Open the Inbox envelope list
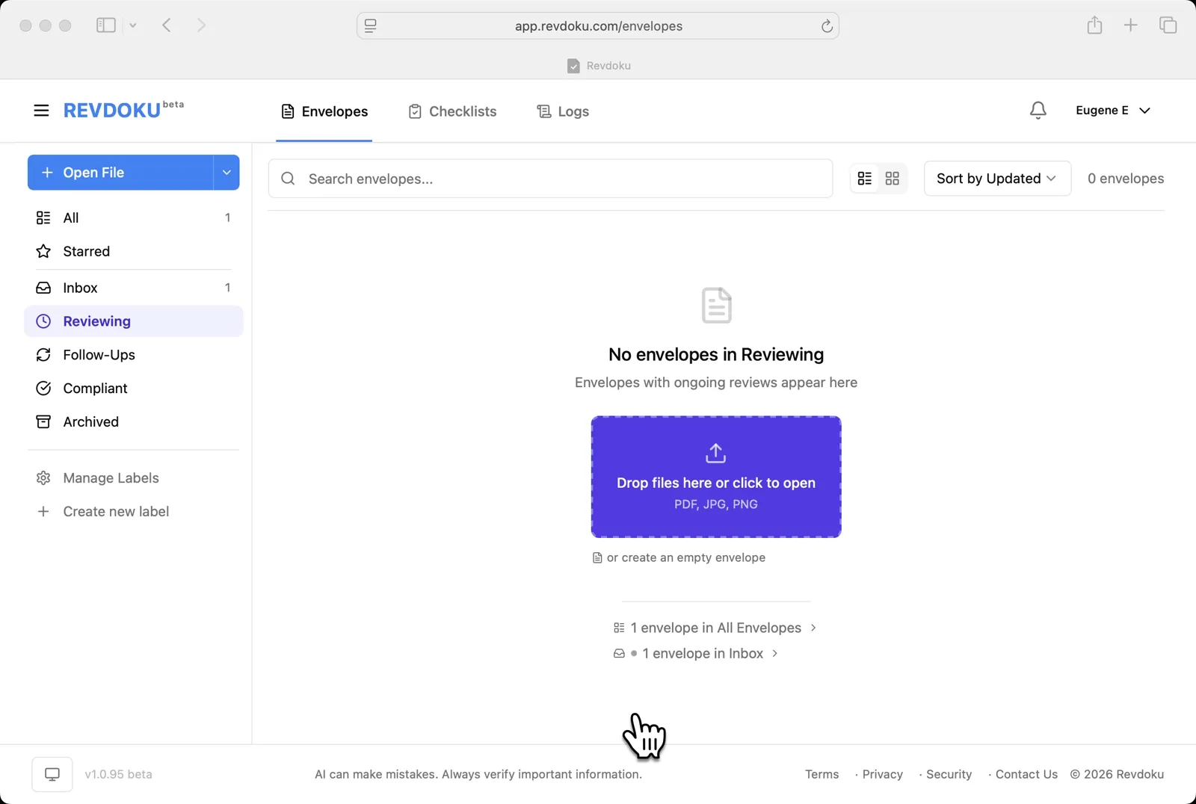 click(80, 287)
